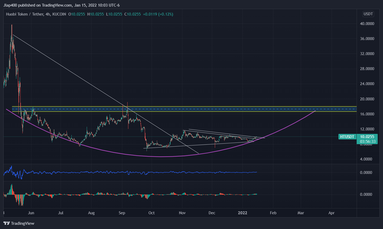Click the 12.0000 price axis label

coord(367,129)
